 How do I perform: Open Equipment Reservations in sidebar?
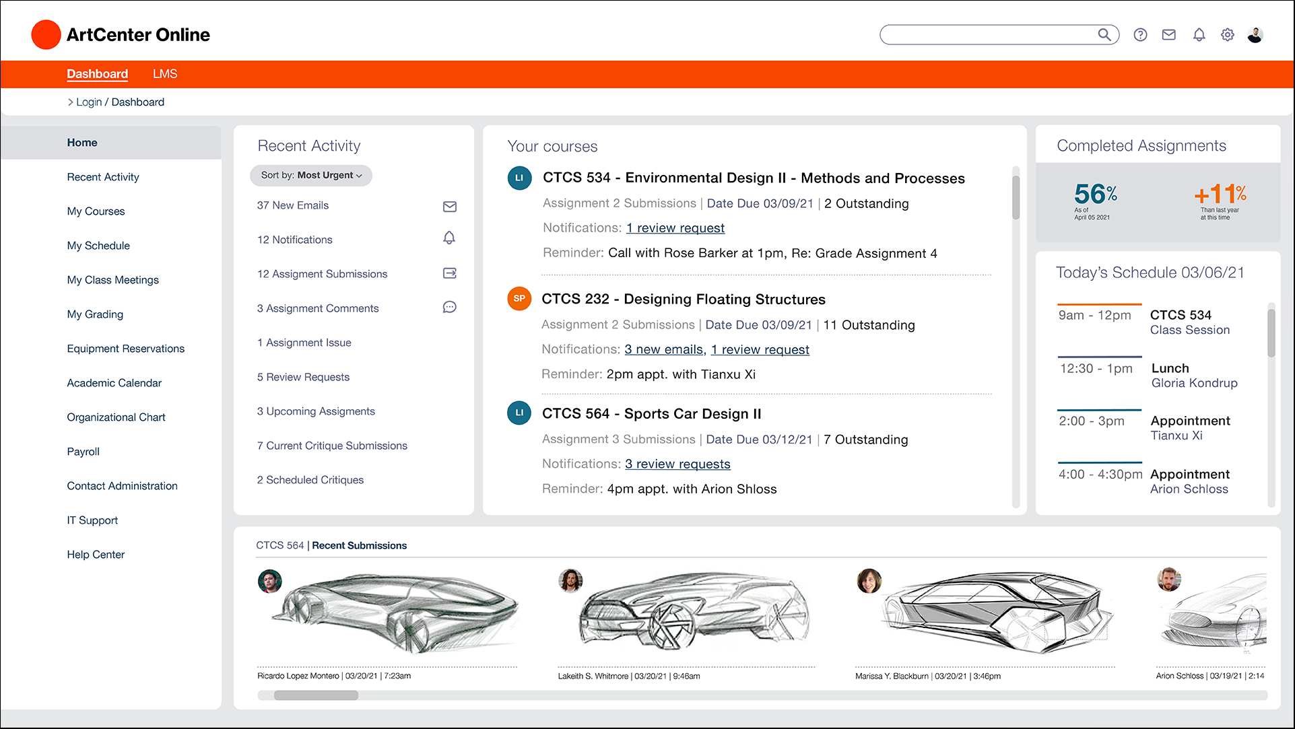[x=125, y=349]
